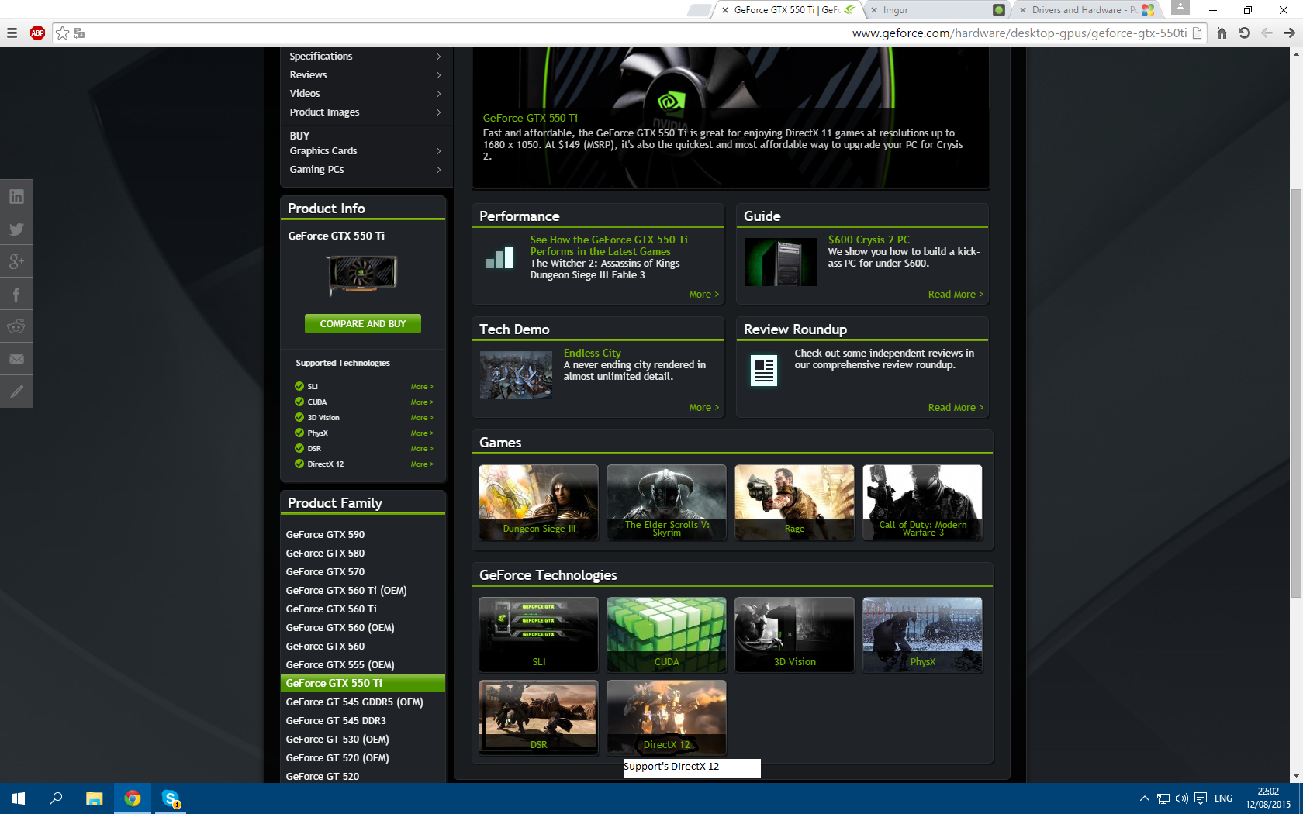Navigate forward with the right arrow

point(1289,33)
